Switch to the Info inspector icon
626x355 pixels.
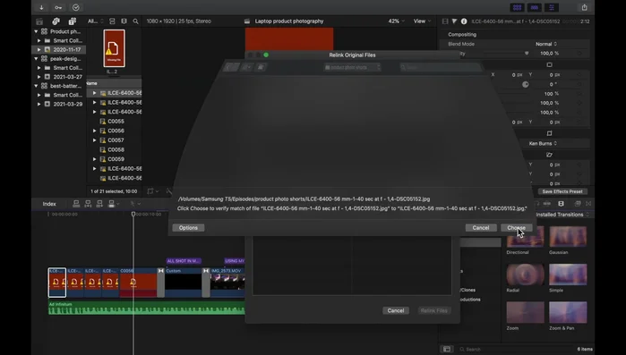point(464,21)
